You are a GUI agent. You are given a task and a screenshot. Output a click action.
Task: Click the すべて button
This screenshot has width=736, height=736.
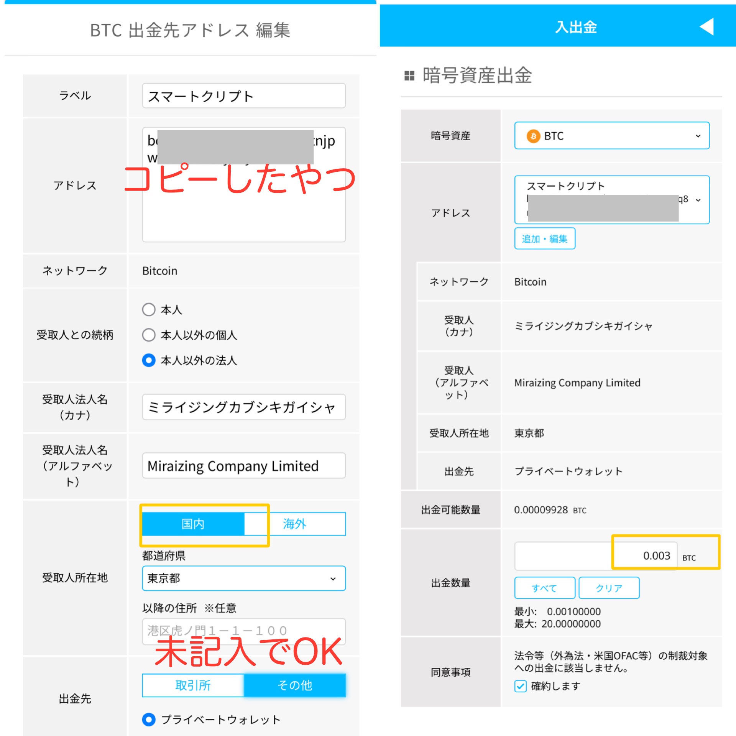pyautogui.click(x=545, y=588)
